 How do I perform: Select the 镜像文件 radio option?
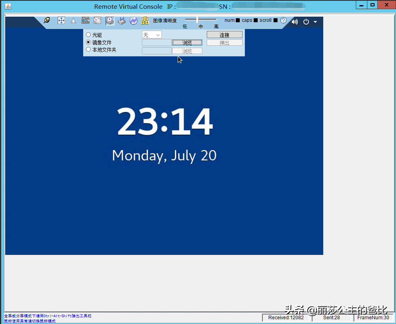point(88,42)
